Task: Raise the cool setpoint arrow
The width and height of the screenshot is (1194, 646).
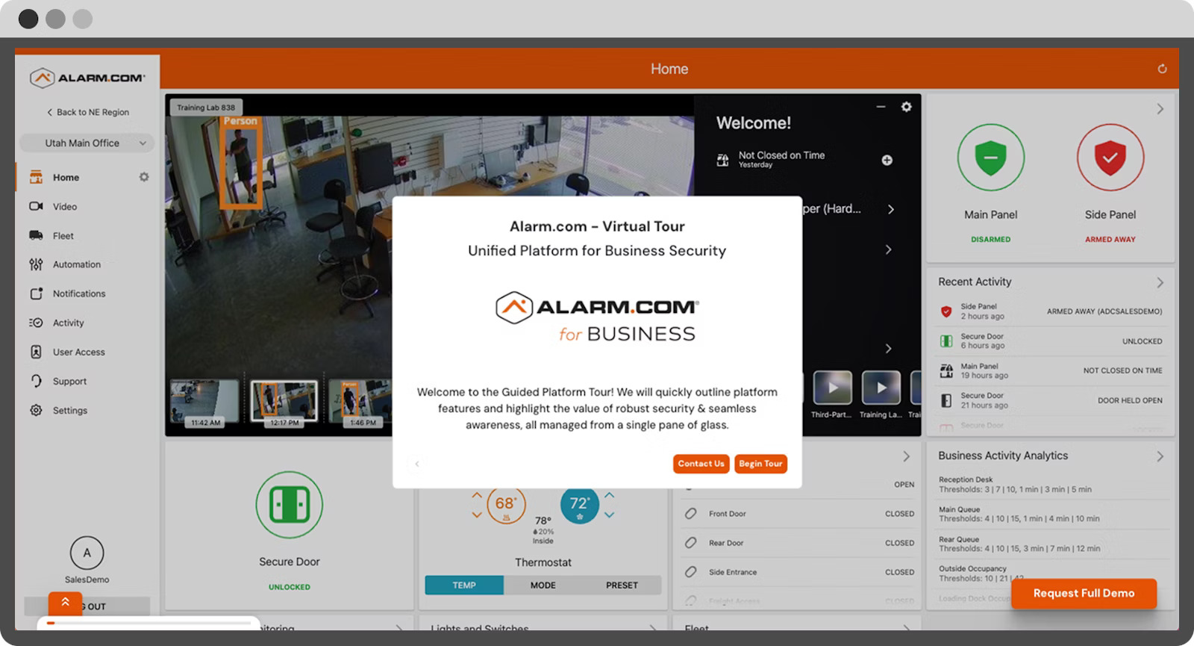Action: pos(609,495)
